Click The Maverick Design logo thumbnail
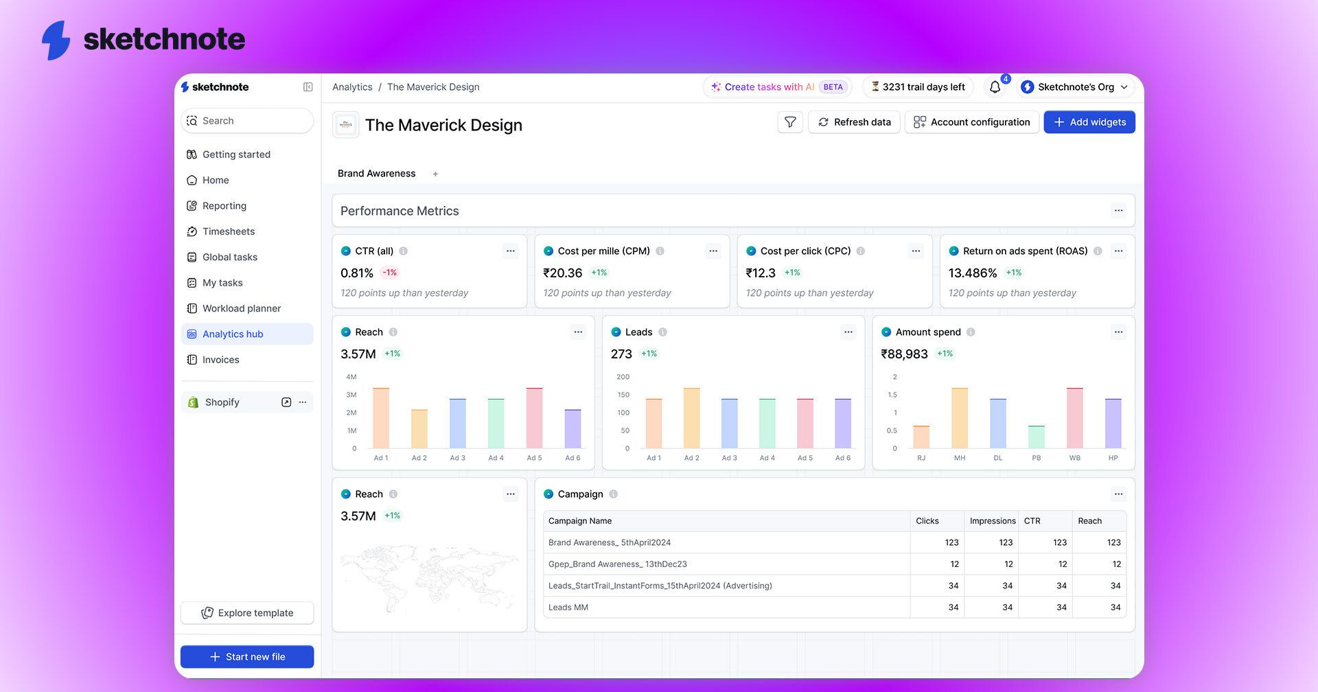 pos(346,125)
